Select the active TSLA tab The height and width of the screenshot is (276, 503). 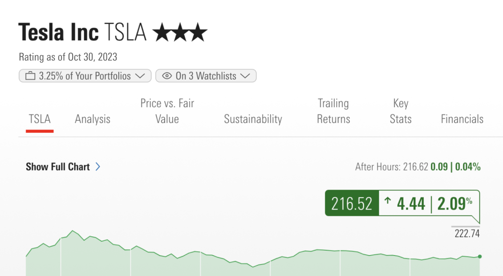[x=40, y=119]
